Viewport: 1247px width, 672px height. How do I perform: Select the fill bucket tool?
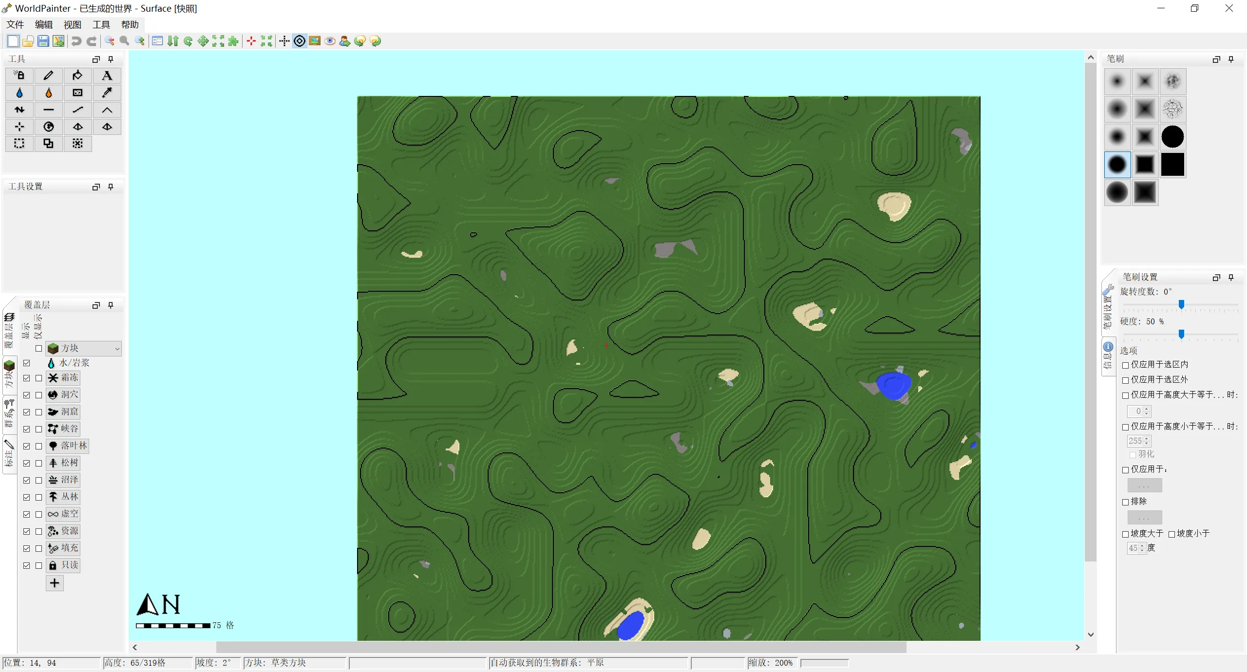[x=77, y=75]
